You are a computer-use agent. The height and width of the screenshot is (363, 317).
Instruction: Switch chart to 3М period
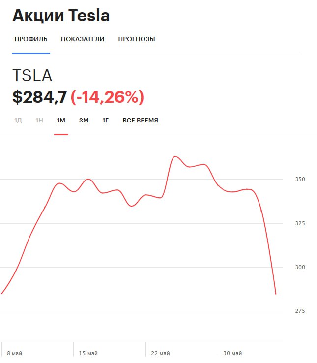click(84, 121)
